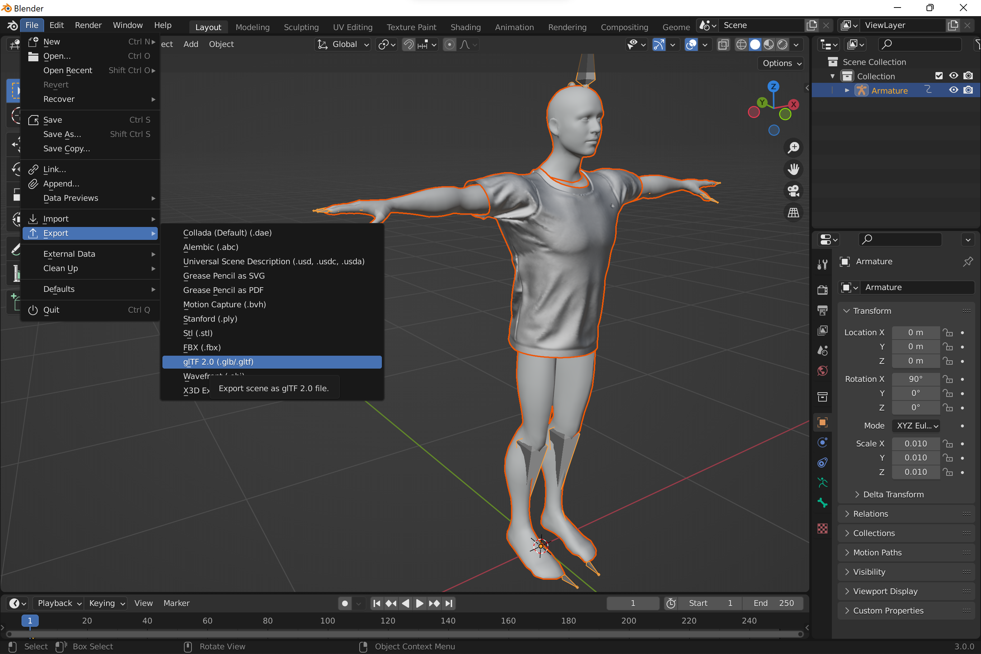981x654 pixels.
Task: Click the zoom magnifier viewport icon
Action: (793, 148)
